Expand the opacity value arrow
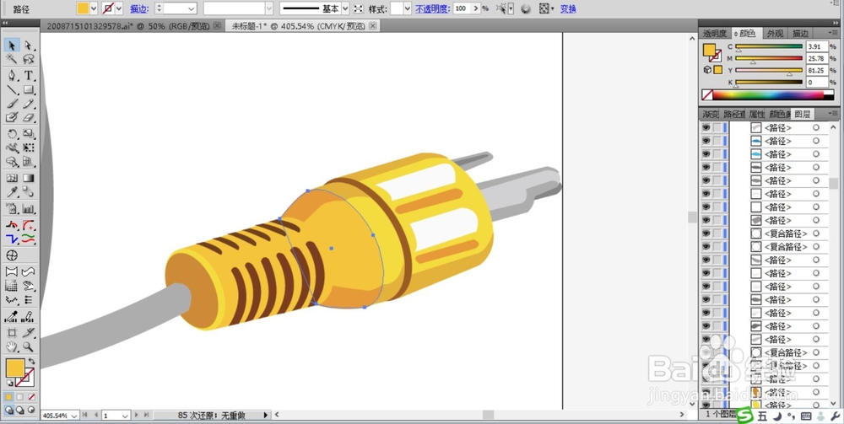The image size is (844, 424). (x=474, y=8)
